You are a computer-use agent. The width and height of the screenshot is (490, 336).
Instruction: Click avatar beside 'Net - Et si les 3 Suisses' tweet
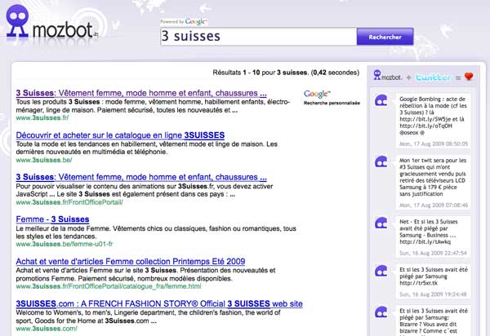click(x=381, y=223)
